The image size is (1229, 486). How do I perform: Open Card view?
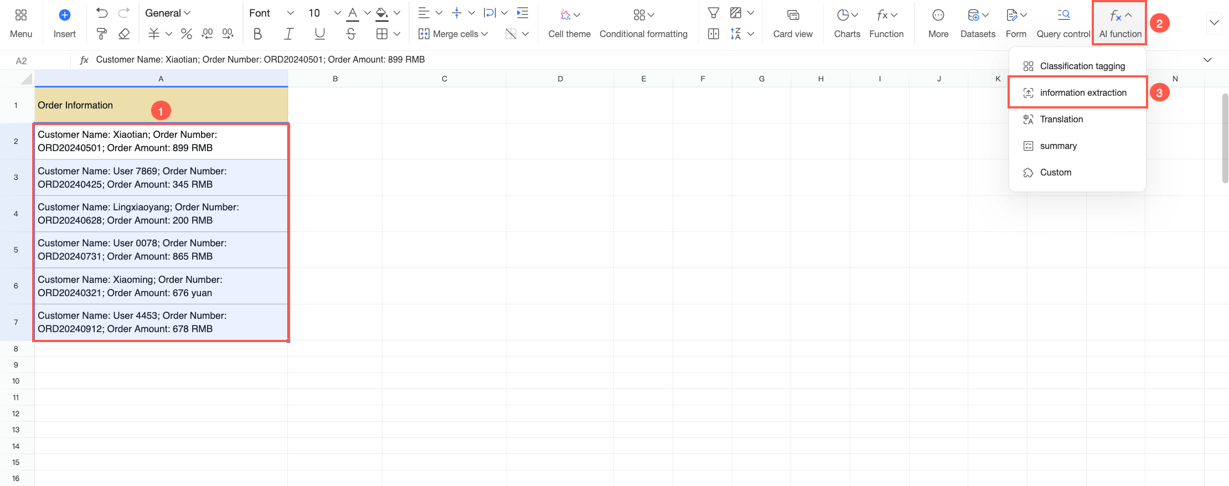click(x=793, y=24)
